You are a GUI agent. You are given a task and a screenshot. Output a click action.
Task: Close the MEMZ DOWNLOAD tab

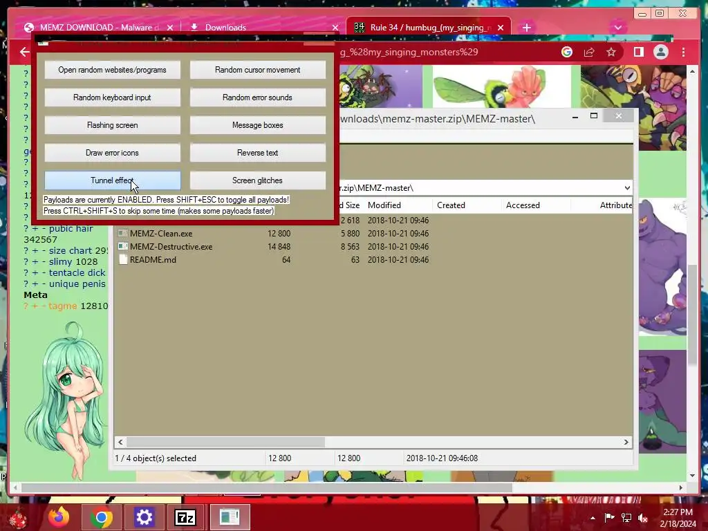(170, 28)
